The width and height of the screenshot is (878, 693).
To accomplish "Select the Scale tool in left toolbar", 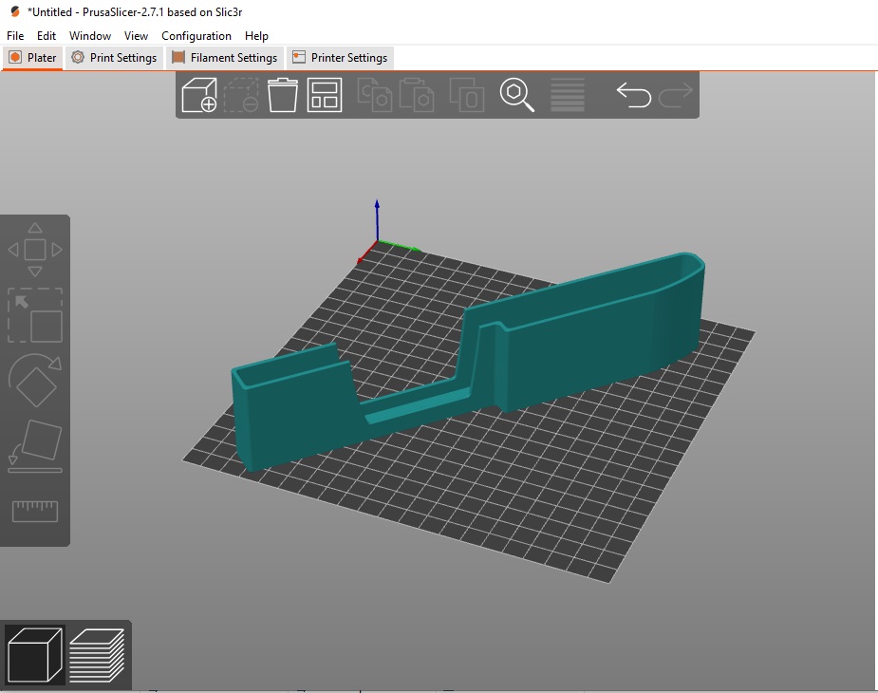I will click(35, 315).
